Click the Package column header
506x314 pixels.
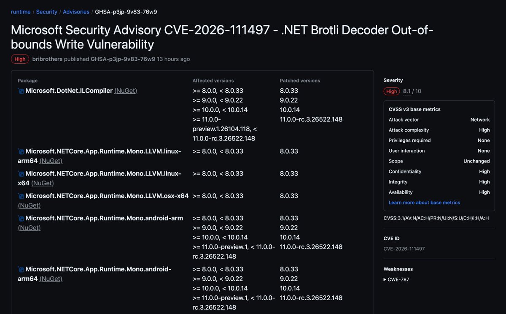pyautogui.click(x=27, y=81)
